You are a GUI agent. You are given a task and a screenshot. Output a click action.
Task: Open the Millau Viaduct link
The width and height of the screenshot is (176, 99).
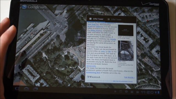pos(96,31)
